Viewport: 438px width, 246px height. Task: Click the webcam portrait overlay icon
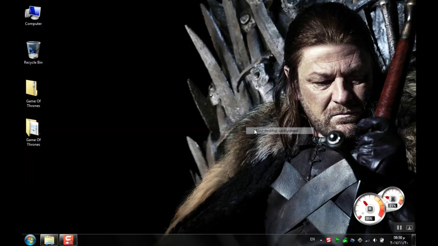pyautogui.click(x=409, y=228)
